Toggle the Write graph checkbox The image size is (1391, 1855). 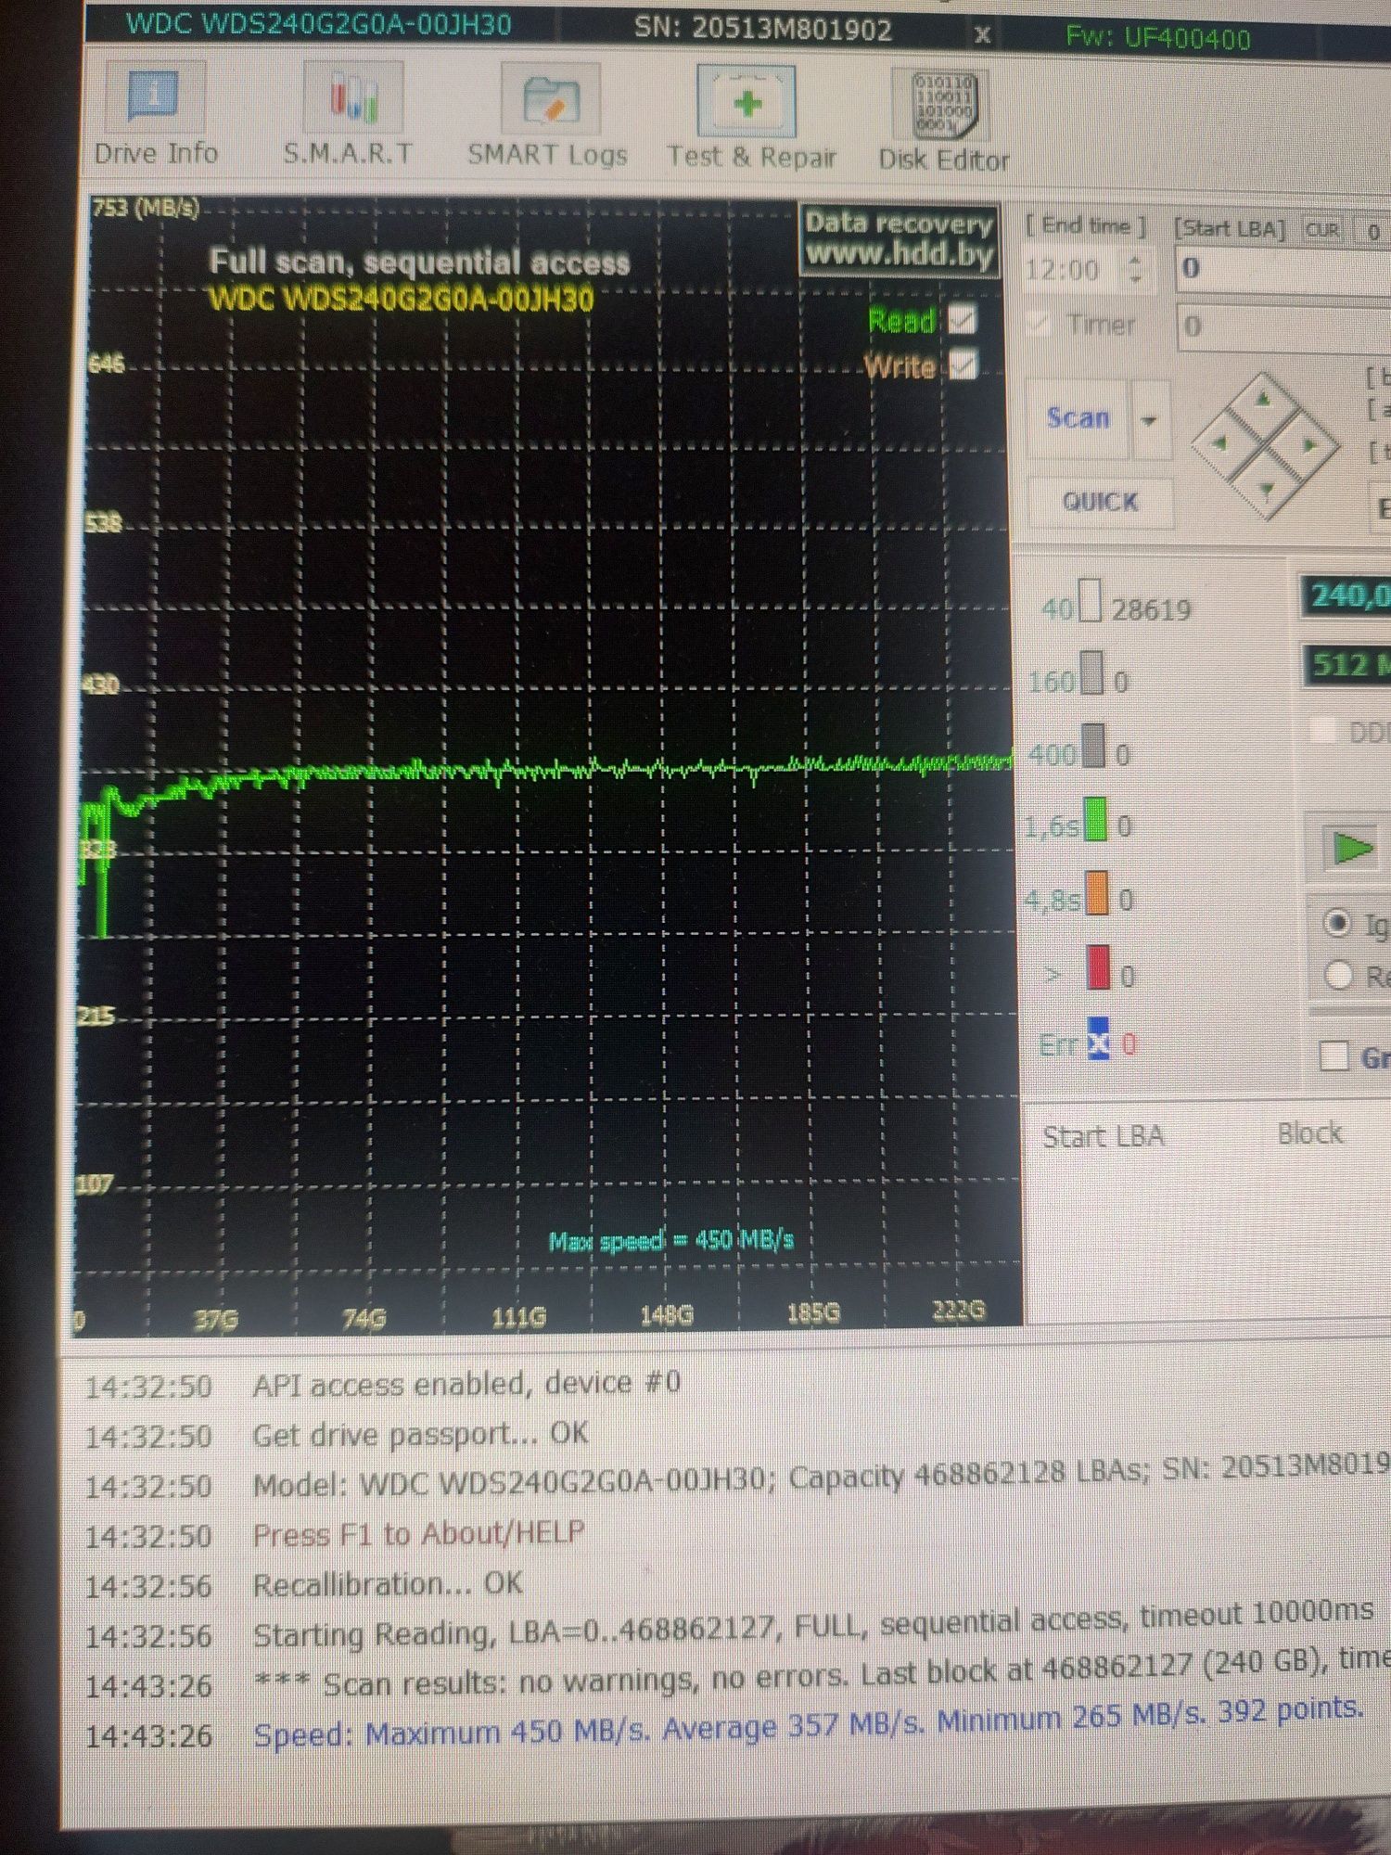tap(963, 365)
